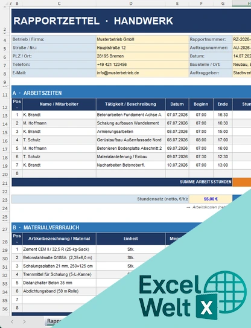The image size is (251, 328).
Task: Select end time '12:30' cell
Action: pyautogui.click(x=223, y=156)
